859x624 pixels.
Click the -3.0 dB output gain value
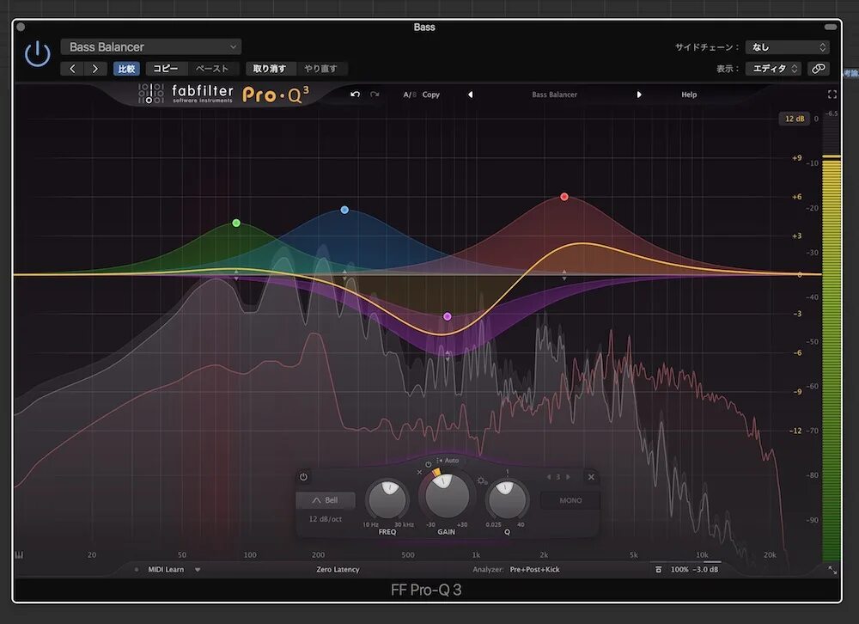(705, 569)
